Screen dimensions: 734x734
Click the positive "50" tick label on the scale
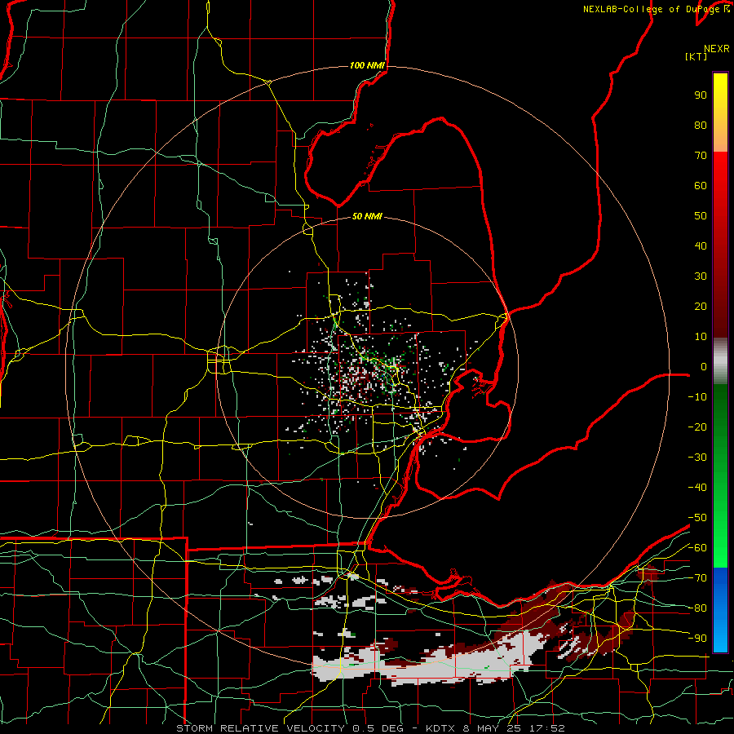pos(701,216)
